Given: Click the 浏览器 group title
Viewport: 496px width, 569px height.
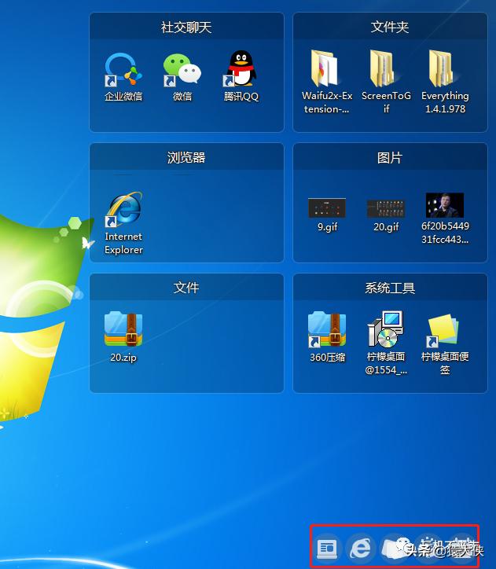Looking at the screenshot, I should [x=186, y=157].
